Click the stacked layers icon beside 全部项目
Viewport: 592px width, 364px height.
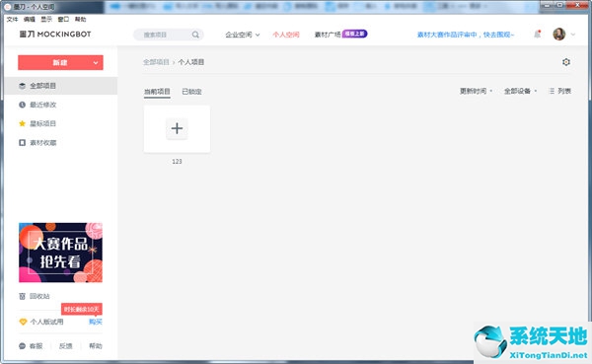23,86
